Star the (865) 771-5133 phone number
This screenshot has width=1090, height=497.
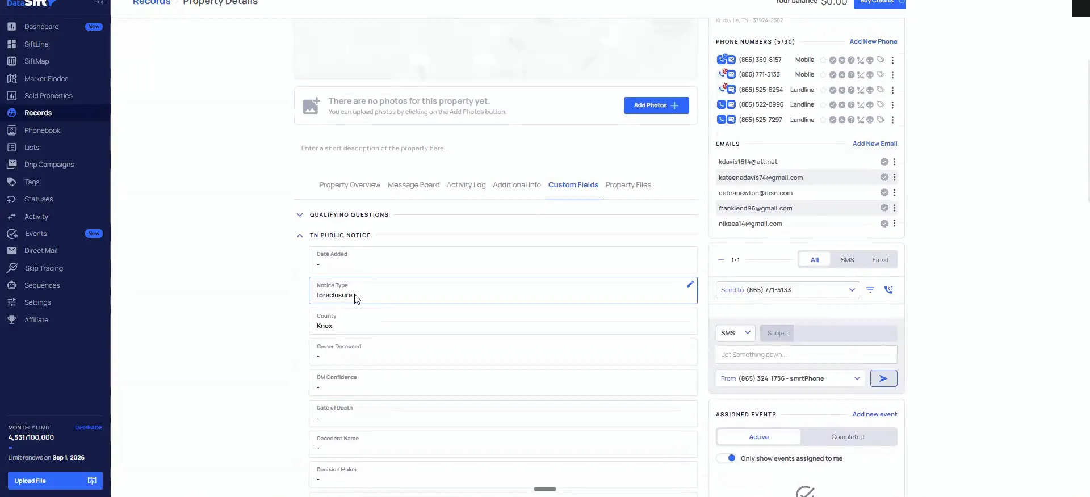coord(823,75)
